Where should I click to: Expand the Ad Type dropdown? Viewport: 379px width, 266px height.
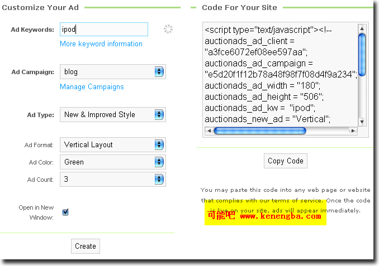point(113,114)
